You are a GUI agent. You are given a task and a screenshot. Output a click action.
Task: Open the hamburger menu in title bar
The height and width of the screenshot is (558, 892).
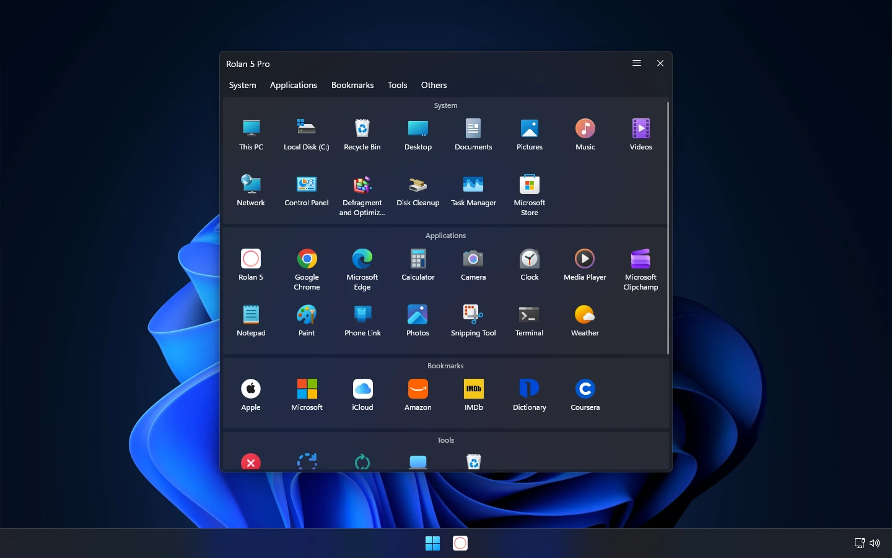coord(637,63)
